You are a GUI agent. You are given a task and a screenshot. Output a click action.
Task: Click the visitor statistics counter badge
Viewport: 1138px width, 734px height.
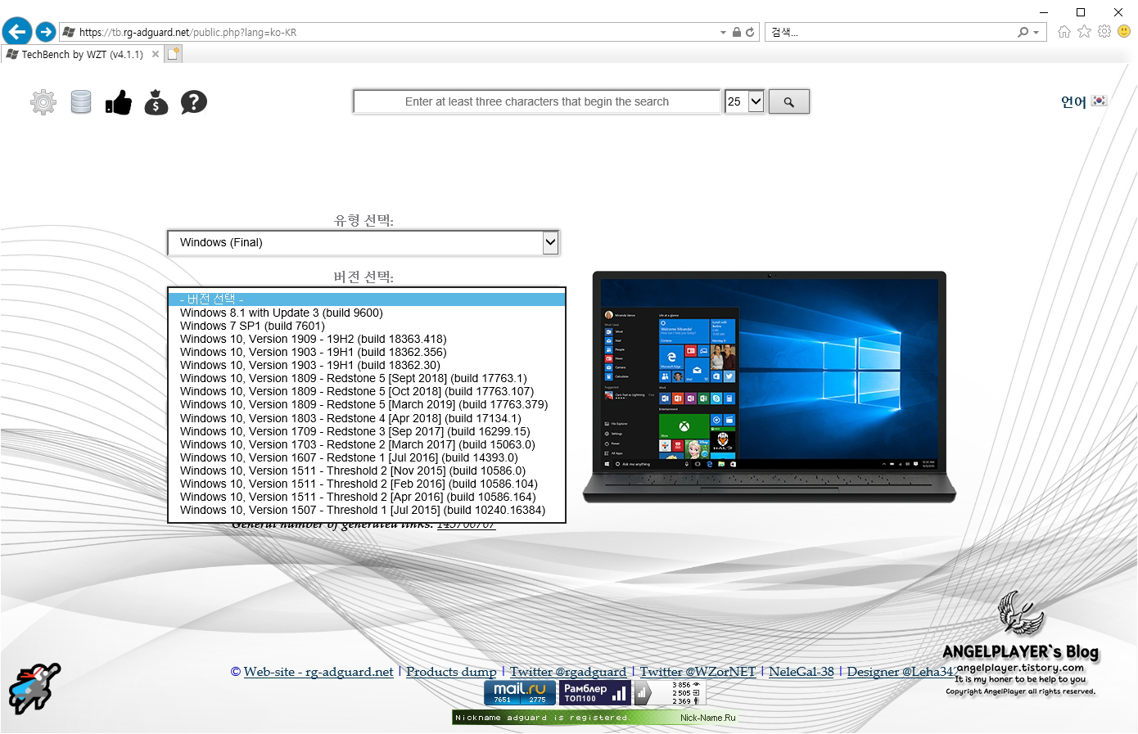(670, 692)
